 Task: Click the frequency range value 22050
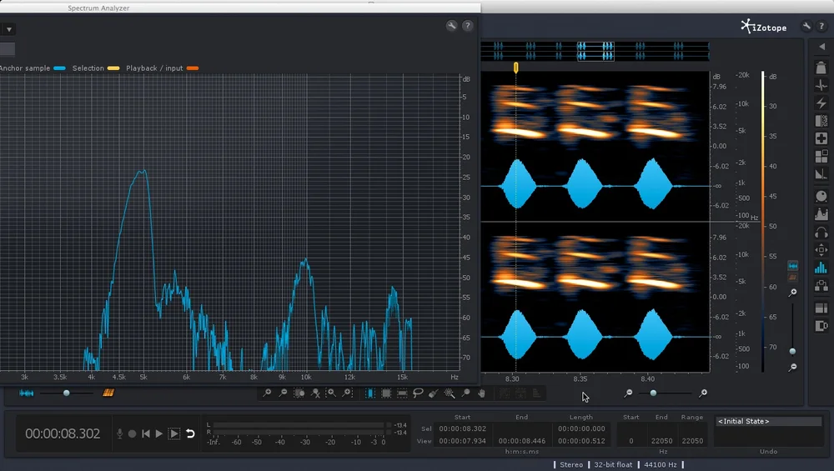coord(692,441)
